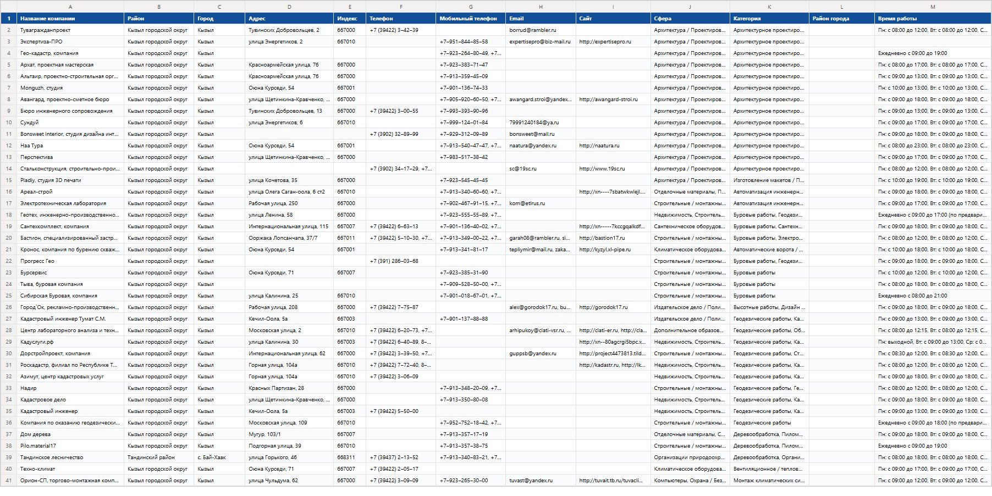This screenshot has width=992, height=496.
Task: Click the site cell 'http://gorodok17.ru'
Action: [x=613, y=307]
